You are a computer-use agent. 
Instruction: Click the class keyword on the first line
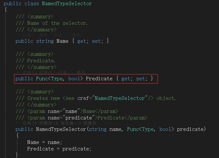click(x=32, y=4)
